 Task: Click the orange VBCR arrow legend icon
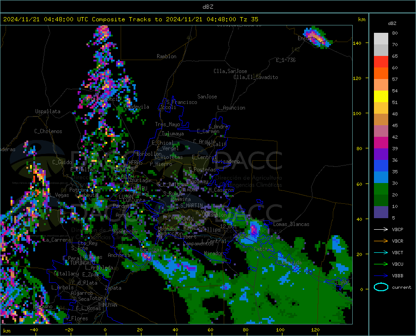point(381,241)
